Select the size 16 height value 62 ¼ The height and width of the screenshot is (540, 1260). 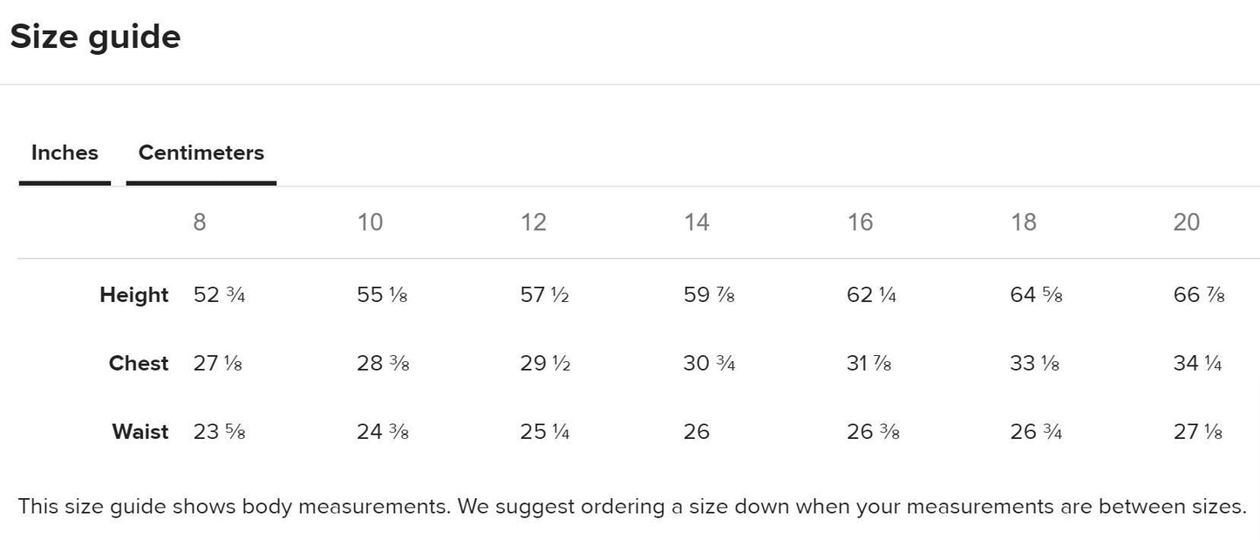(871, 295)
